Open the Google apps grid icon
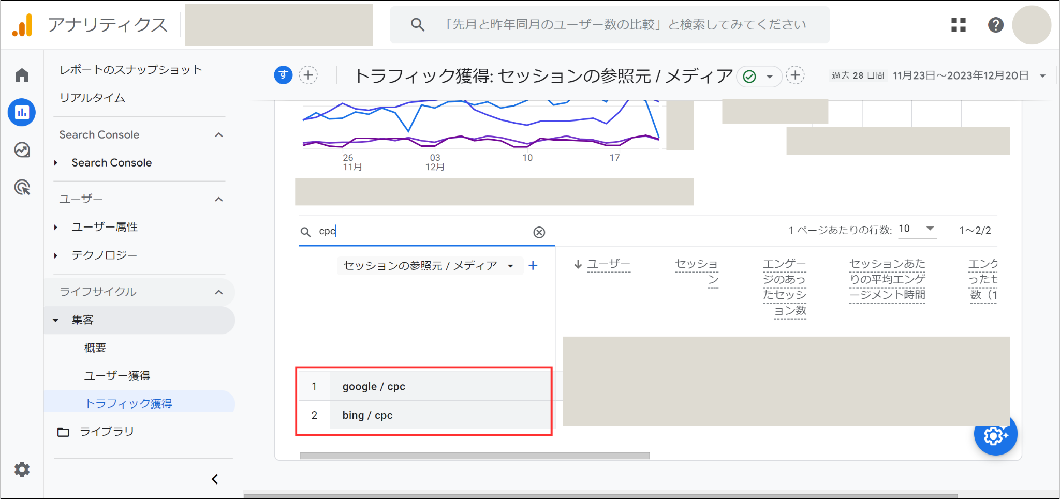The height and width of the screenshot is (499, 1060). [959, 25]
